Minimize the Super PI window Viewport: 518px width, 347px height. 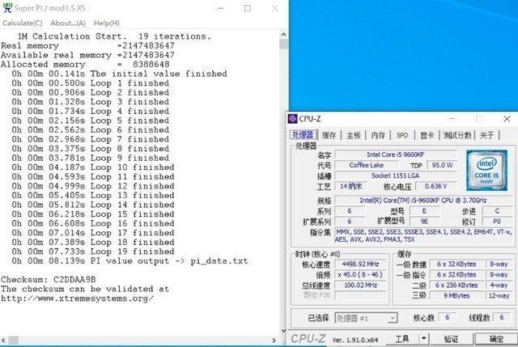click(x=221, y=8)
